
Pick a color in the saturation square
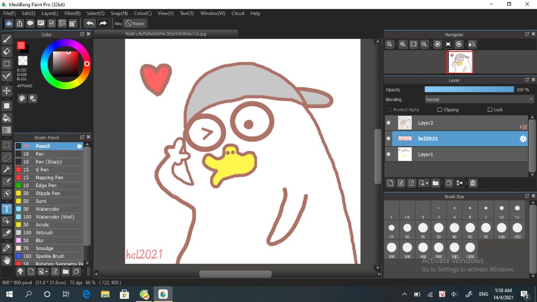(x=65, y=63)
